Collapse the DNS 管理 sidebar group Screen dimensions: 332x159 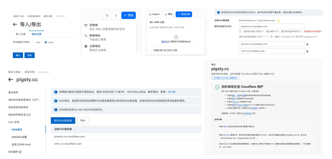(x=14, y=122)
